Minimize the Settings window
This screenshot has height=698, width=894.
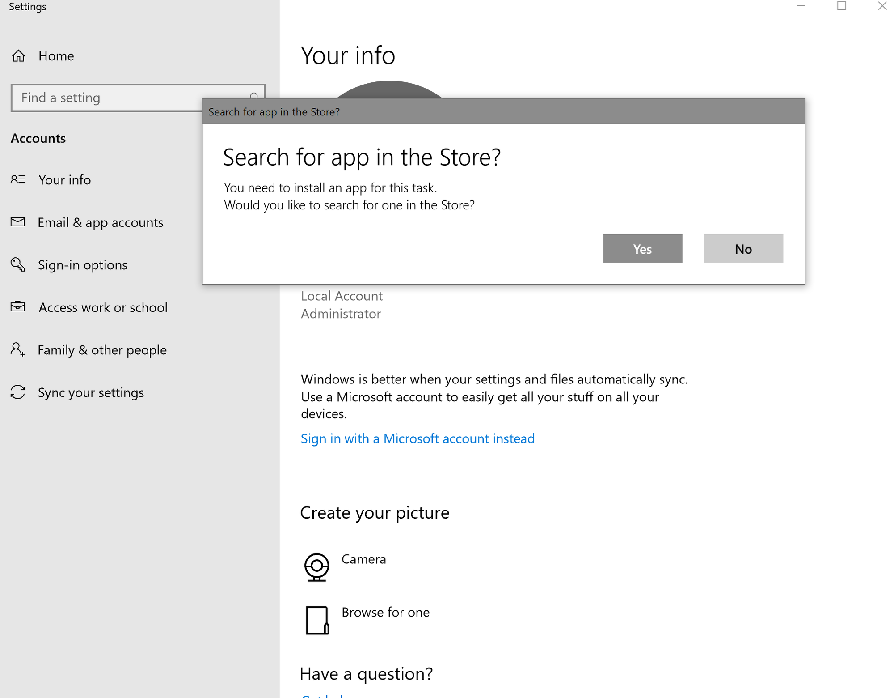[x=801, y=6]
